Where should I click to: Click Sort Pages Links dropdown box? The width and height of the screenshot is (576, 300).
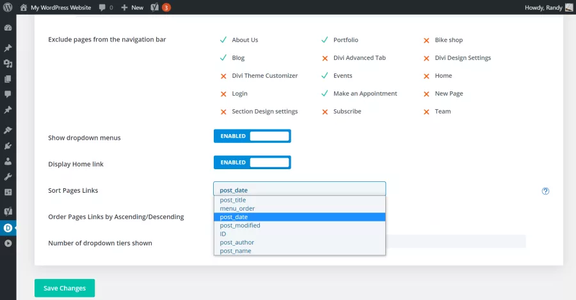coord(300,189)
